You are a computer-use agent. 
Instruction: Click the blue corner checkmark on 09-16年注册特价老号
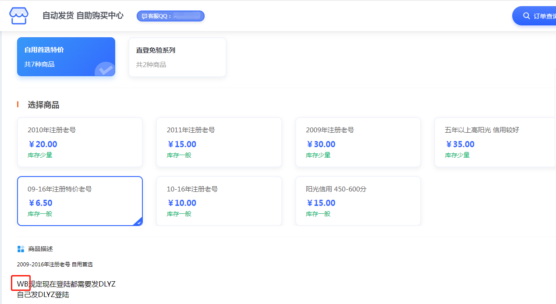(138, 222)
